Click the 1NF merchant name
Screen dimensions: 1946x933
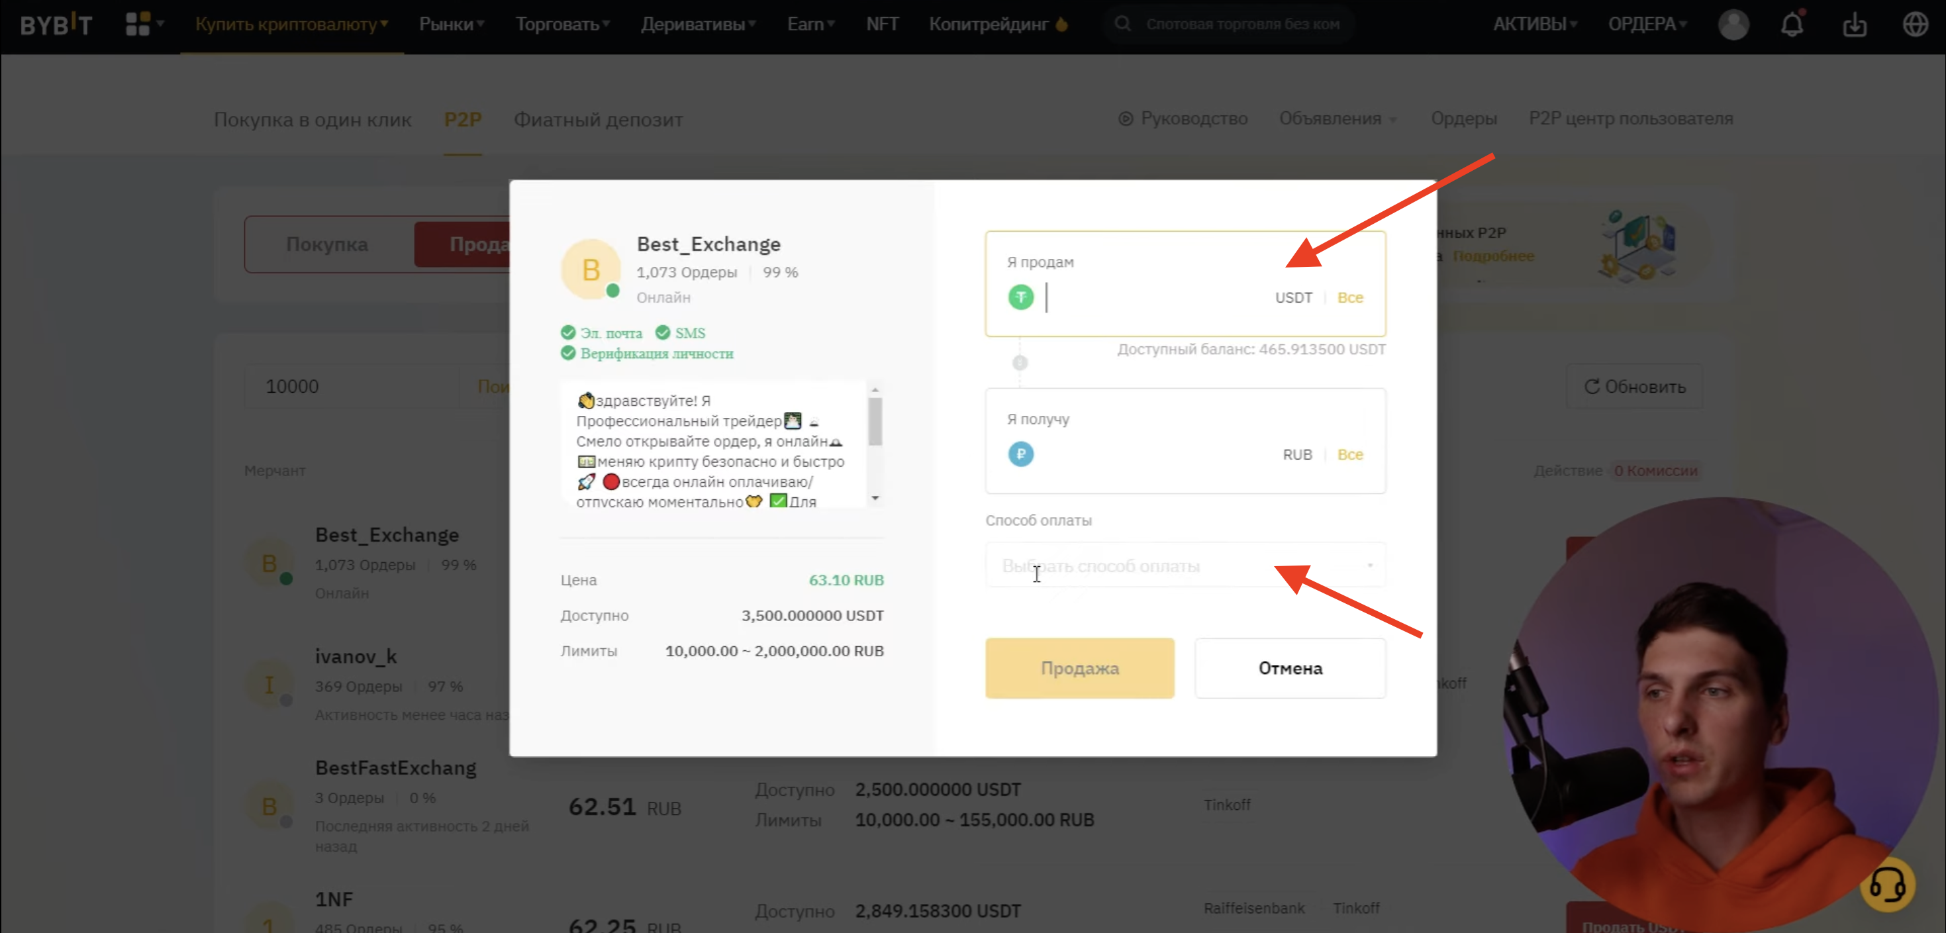pyautogui.click(x=334, y=899)
